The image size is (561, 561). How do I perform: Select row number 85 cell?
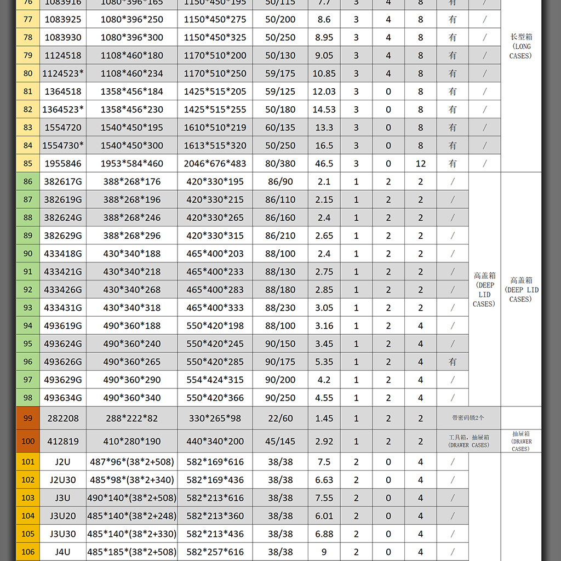28,163
